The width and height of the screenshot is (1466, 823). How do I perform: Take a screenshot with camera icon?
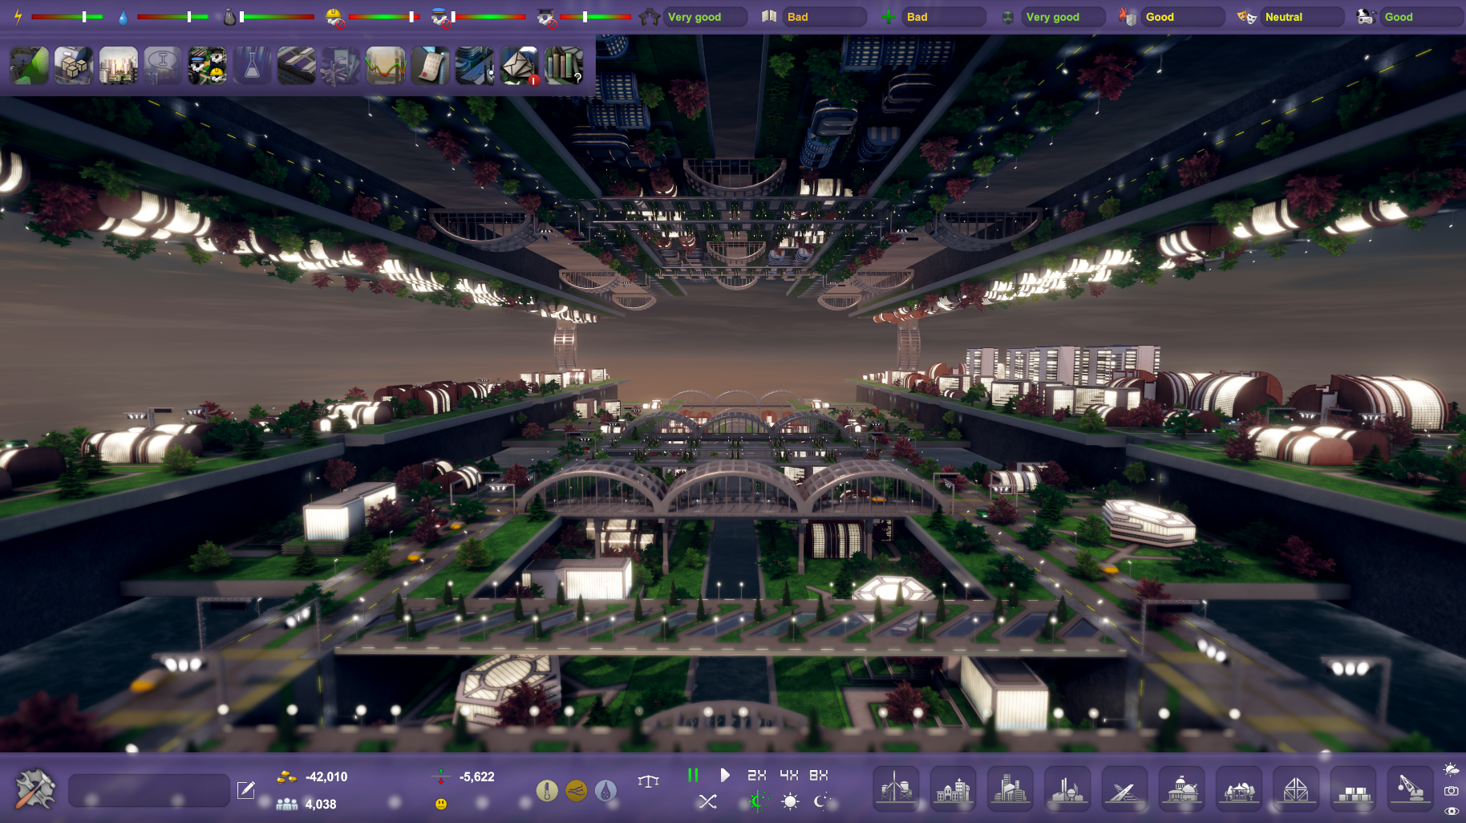pyautogui.click(x=1451, y=791)
